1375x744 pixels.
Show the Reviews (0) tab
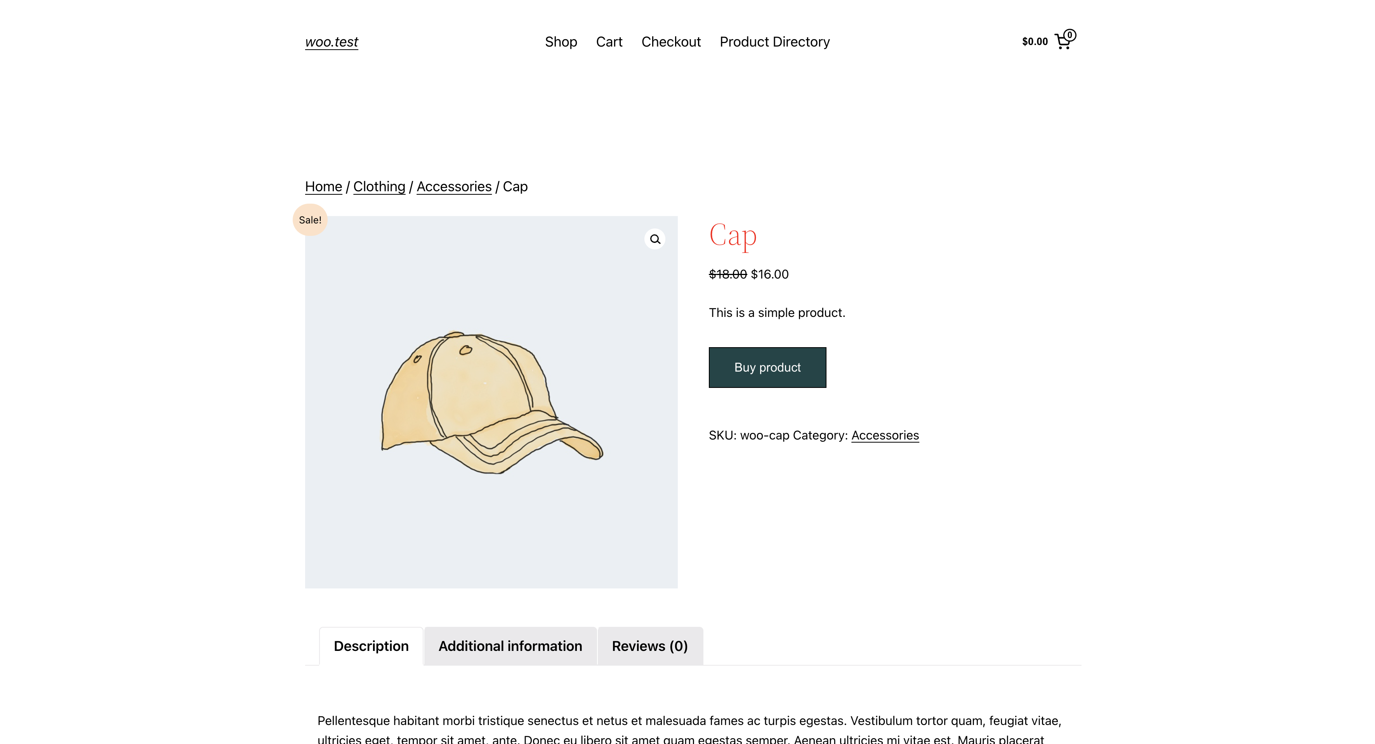(x=649, y=646)
